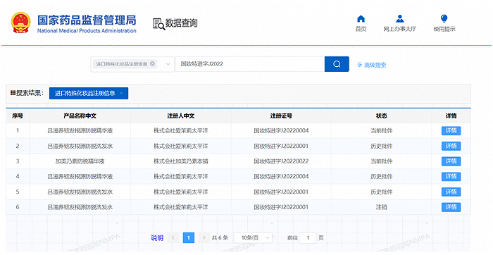Open 使用提示 lightbulb icon
The height and width of the screenshot is (255, 493).
[x=444, y=19]
